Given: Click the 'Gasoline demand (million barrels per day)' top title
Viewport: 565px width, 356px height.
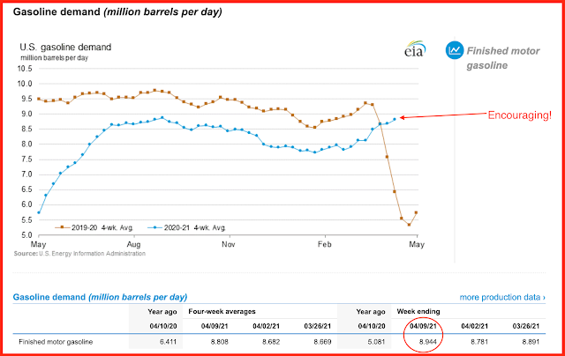Looking at the screenshot, I should point(117,11).
